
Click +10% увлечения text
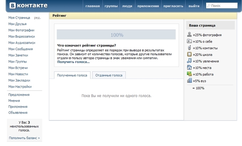coord(206,61)
